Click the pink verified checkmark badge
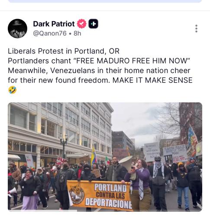 pos(82,24)
